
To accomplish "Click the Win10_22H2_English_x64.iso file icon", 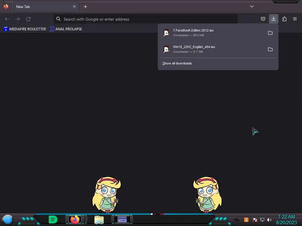I will (166, 49).
